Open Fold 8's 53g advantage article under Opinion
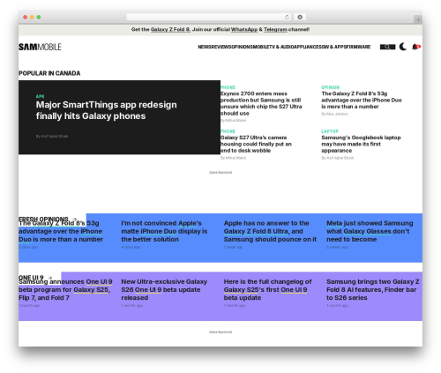Viewport: 441px width, 373px height. click(x=362, y=101)
